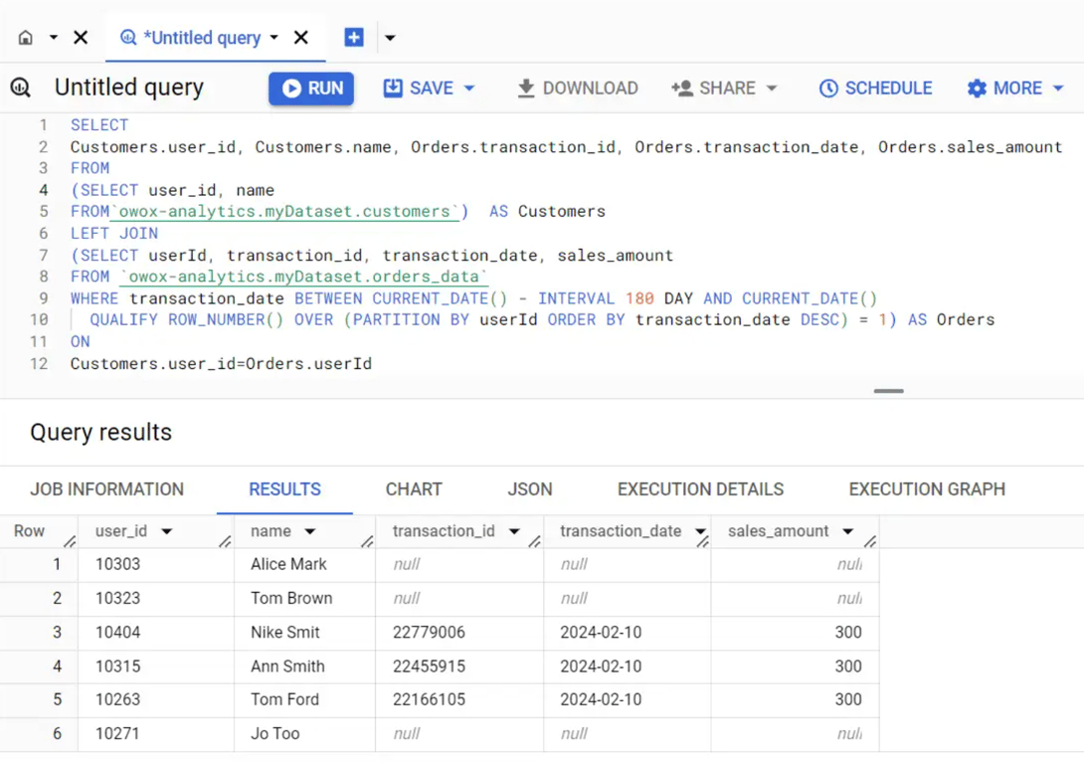Open the Save dropdown arrow
Viewport: 1084px width, 764px height.
[x=469, y=89]
